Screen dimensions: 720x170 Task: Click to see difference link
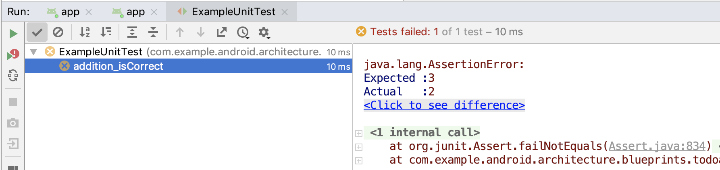444,105
